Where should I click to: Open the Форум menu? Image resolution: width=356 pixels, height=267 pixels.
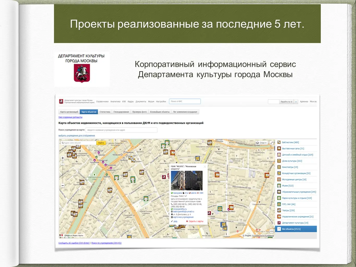pyautogui.click(x=151, y=101)
